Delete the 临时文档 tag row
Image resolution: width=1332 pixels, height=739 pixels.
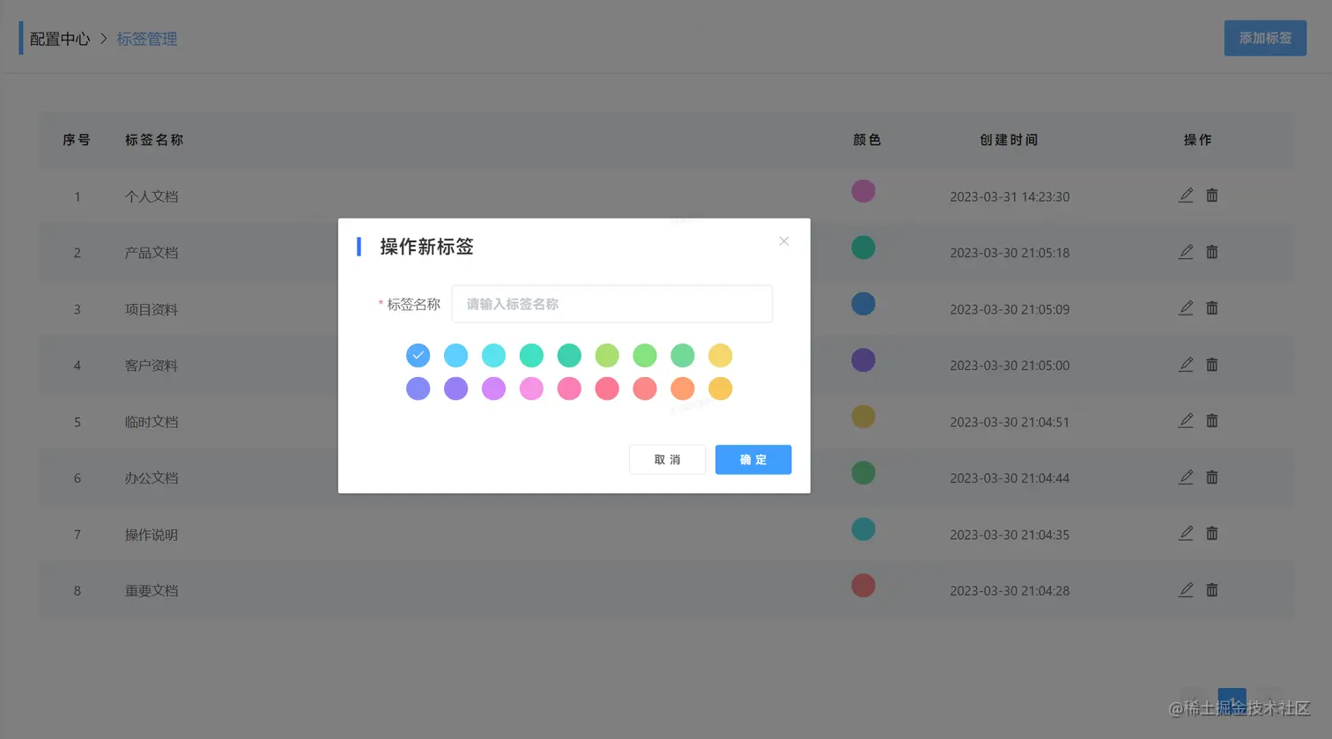click(x=1212, y=421)
